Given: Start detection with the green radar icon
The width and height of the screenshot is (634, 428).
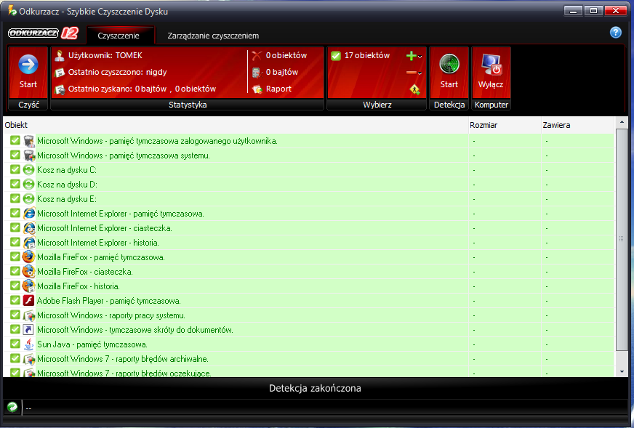Looking at the screenshot, I should point(449,65).
